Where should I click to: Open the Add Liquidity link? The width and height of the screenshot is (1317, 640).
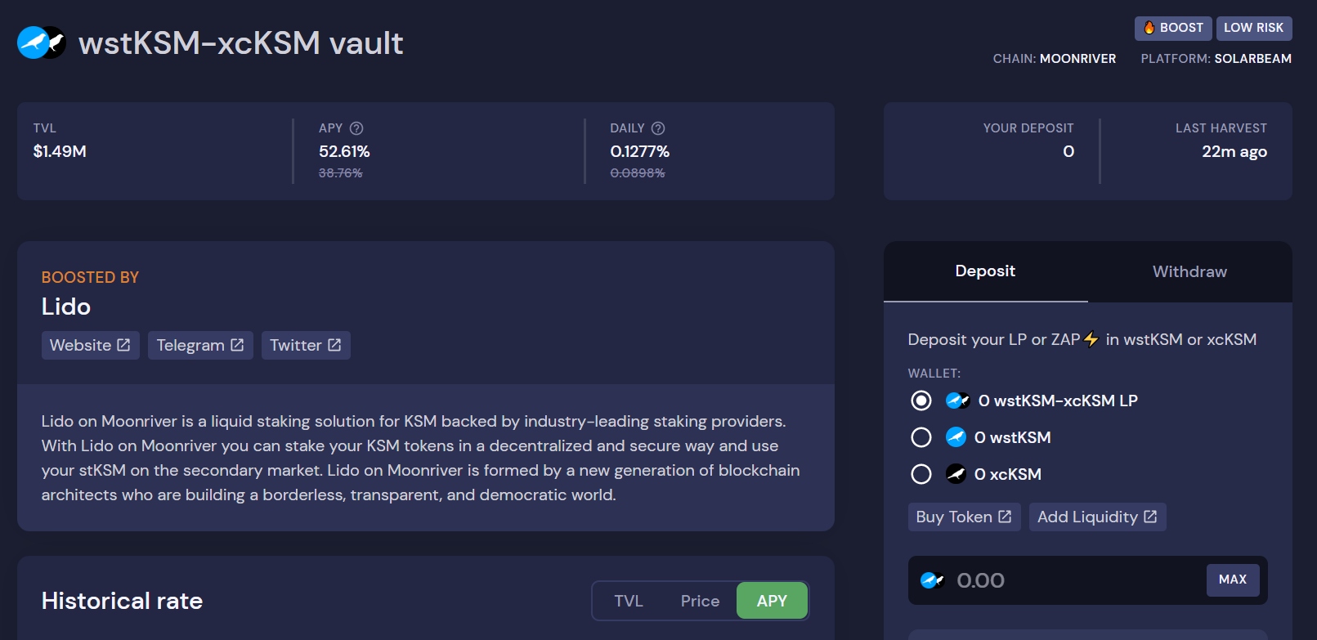point(1097,517)
